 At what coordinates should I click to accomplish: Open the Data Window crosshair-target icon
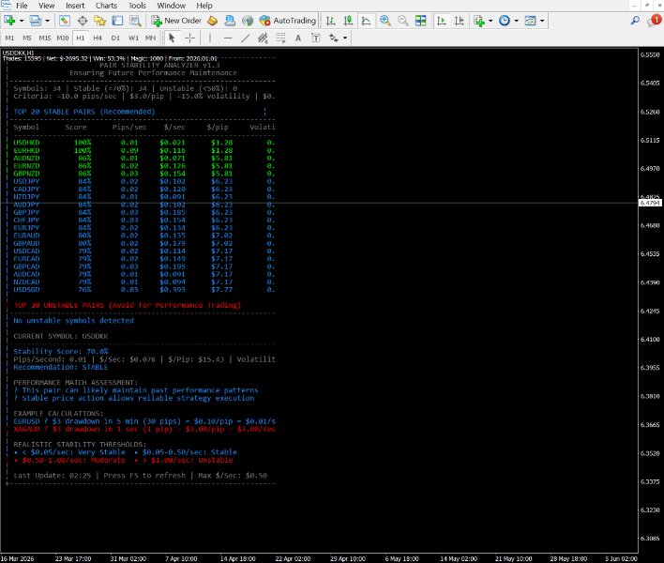[83, 21]
